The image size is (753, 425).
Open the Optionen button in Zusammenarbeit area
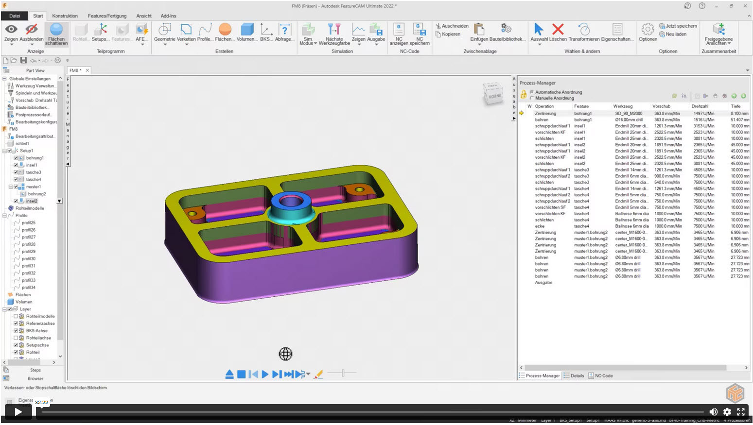pyautogui.click(x=648, y=31)
